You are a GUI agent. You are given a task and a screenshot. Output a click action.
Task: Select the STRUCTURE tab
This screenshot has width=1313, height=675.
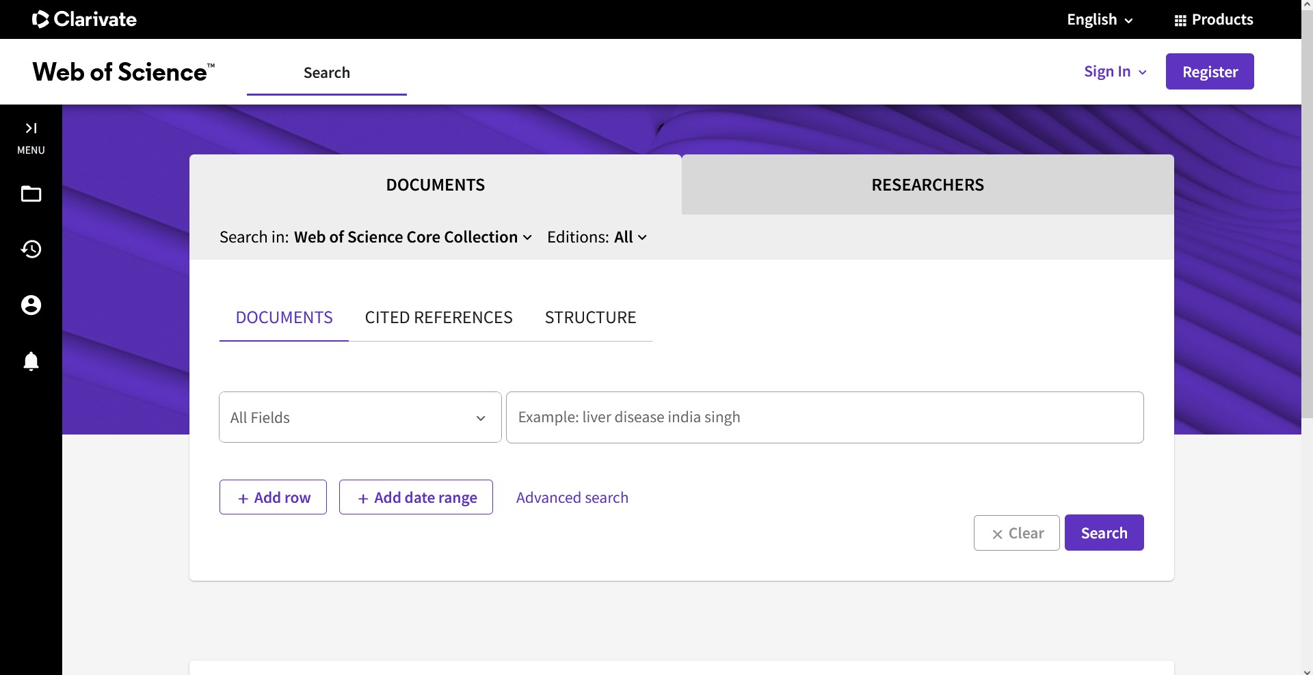[591, 318]
